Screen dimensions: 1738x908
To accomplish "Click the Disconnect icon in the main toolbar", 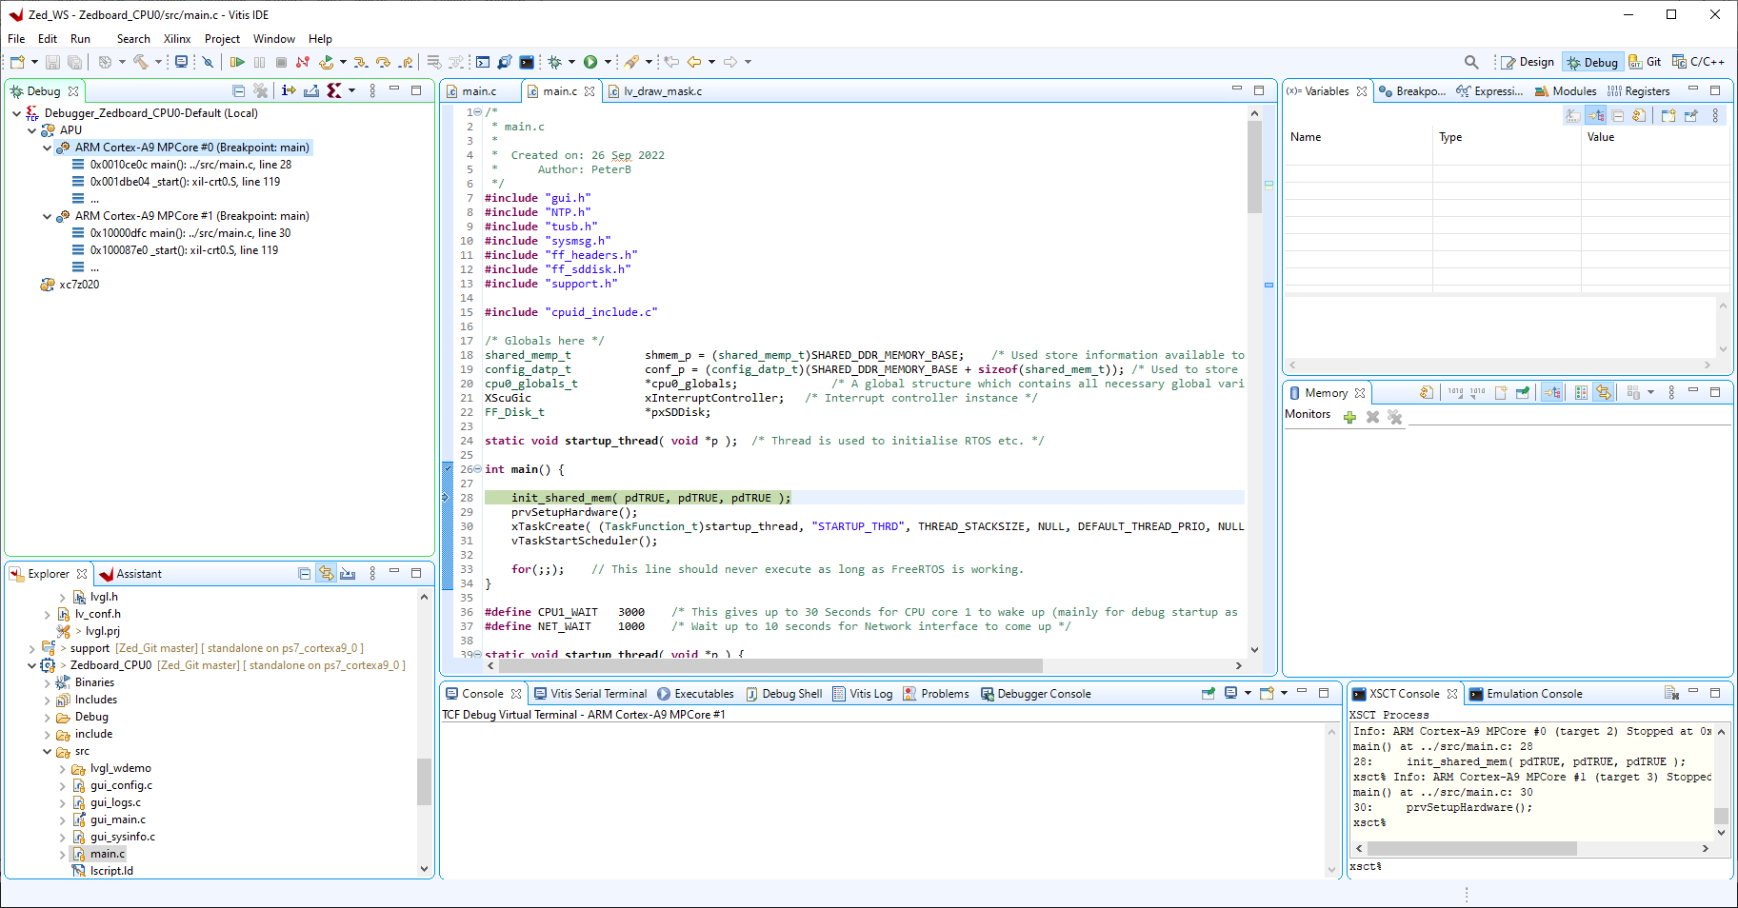I will point(303,62).
